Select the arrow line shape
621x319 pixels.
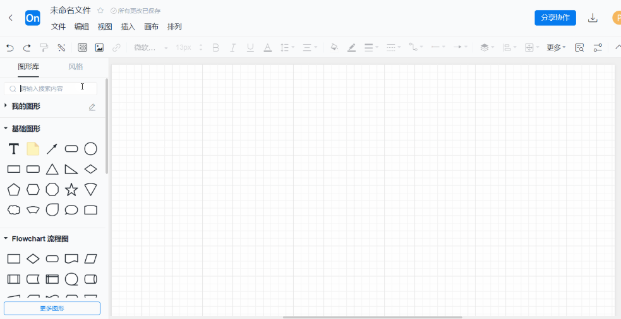coord(52,149)
